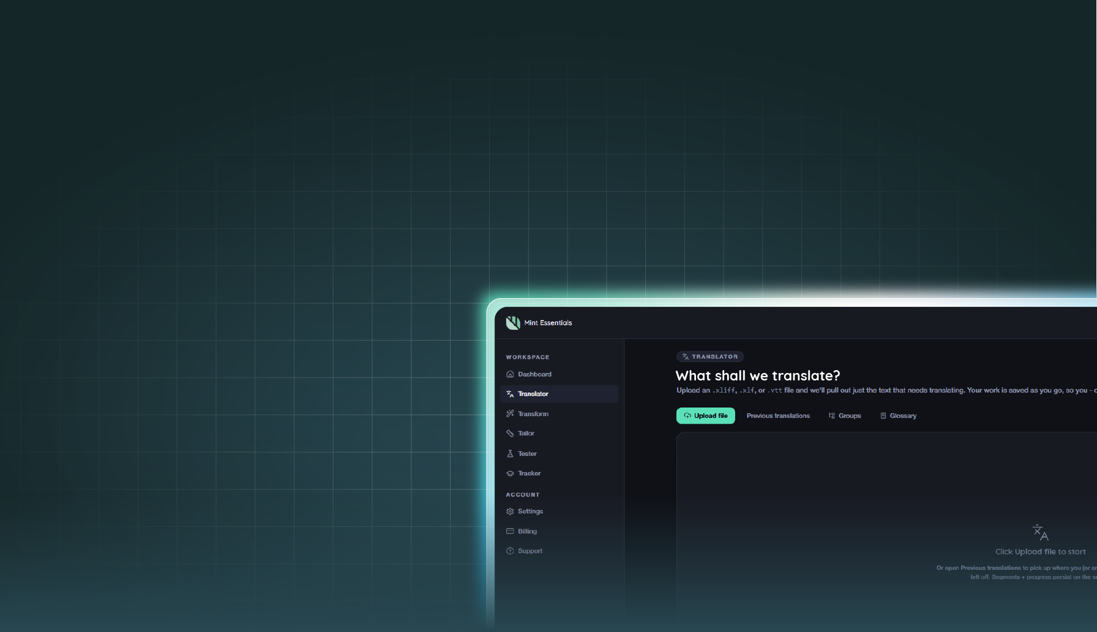The height and width of the screenshot is (632, 1097).
Task: Click the Groups tree icon
Action: pos(832,416)
